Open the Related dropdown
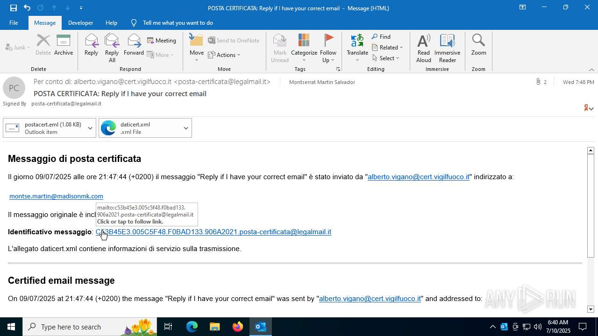The width and height of the screenshot is (598, 336). [x=387, y=48]
